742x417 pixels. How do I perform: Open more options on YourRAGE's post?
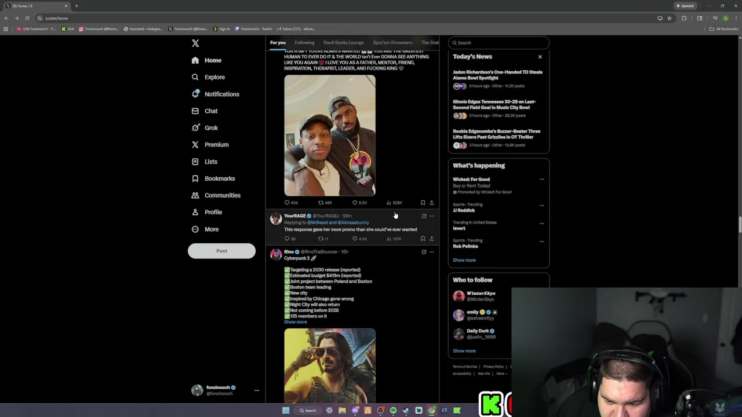coord(431,216)
